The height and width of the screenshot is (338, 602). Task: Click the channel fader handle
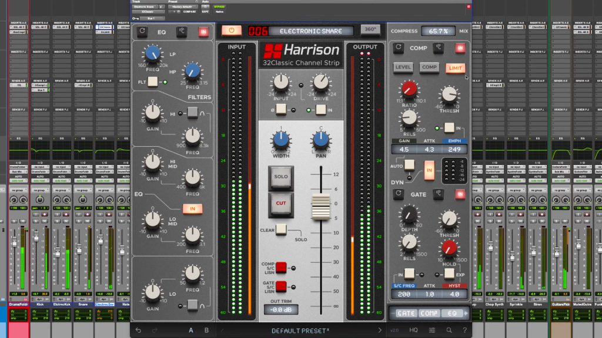point(321,207)
